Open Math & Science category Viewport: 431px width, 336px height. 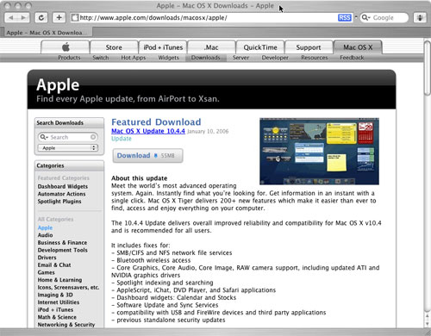57,317
